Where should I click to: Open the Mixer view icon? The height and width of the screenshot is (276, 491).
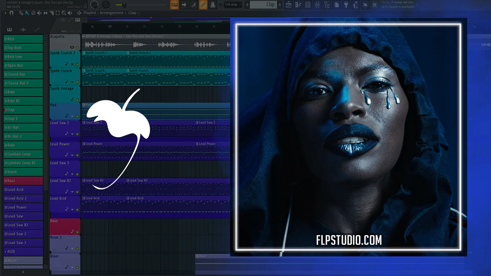(x=318, y=5)
